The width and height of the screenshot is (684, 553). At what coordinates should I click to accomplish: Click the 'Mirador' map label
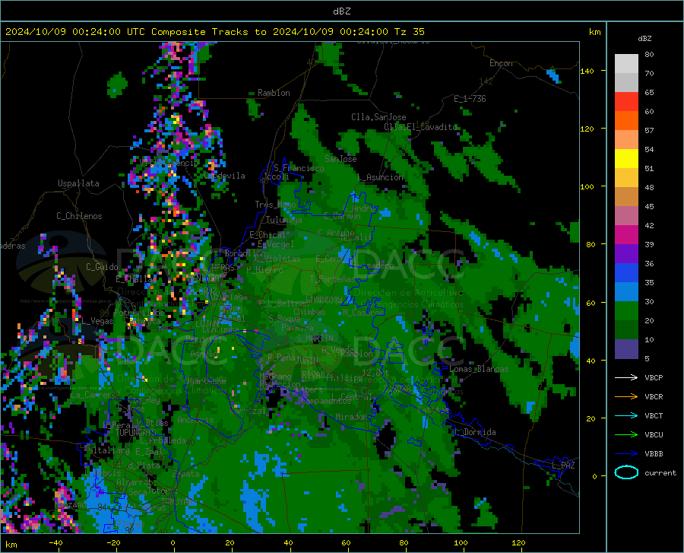click(351, 417)
